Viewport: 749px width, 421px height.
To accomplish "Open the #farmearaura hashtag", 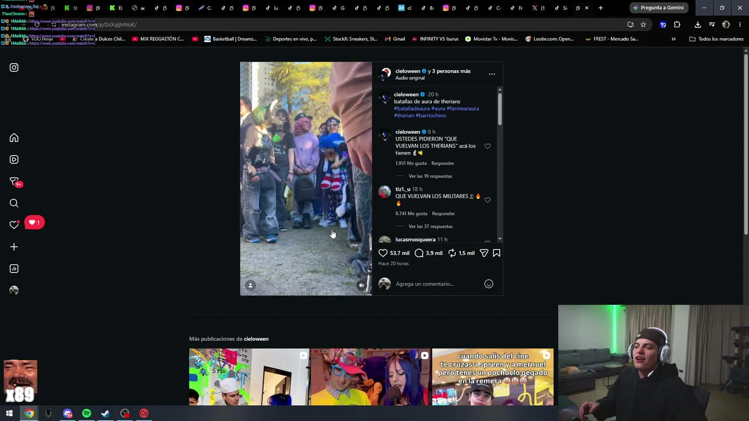I will tap(463, 109).
